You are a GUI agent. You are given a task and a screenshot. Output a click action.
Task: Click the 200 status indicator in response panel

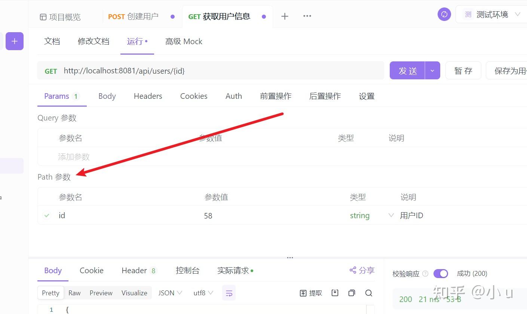405,299
